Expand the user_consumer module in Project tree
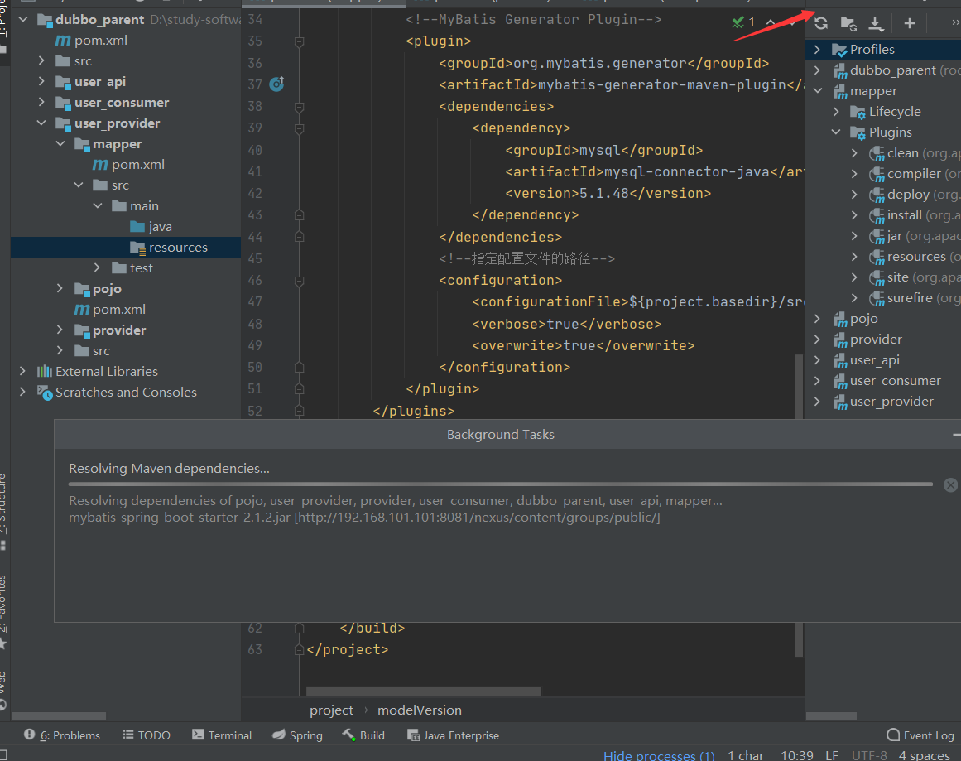 coord(41,103)
